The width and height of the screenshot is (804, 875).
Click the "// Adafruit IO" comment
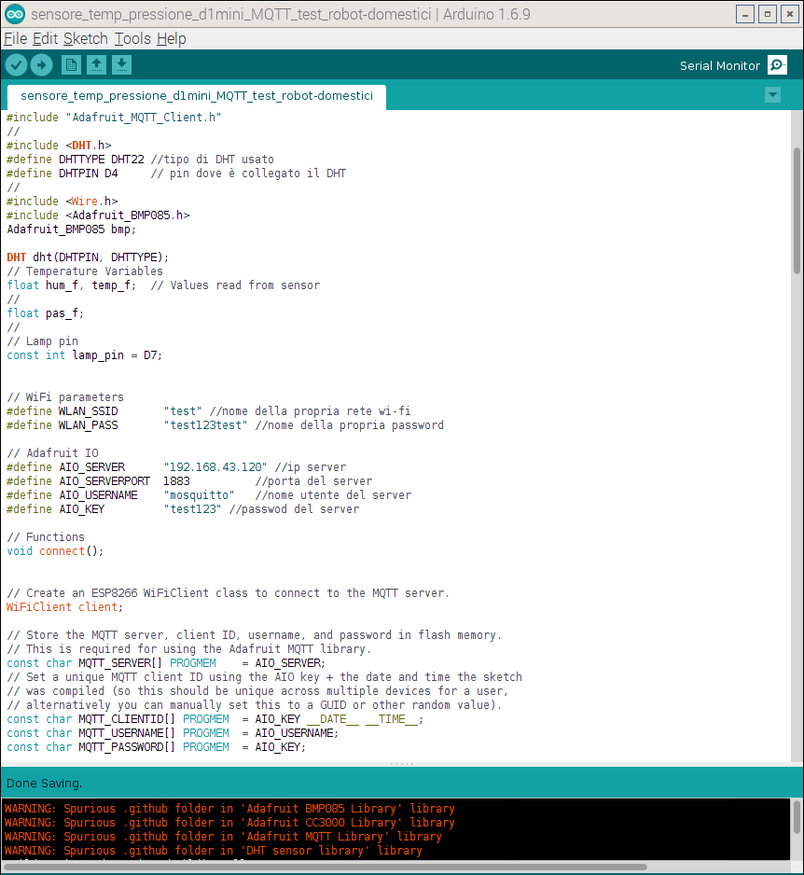52,453
